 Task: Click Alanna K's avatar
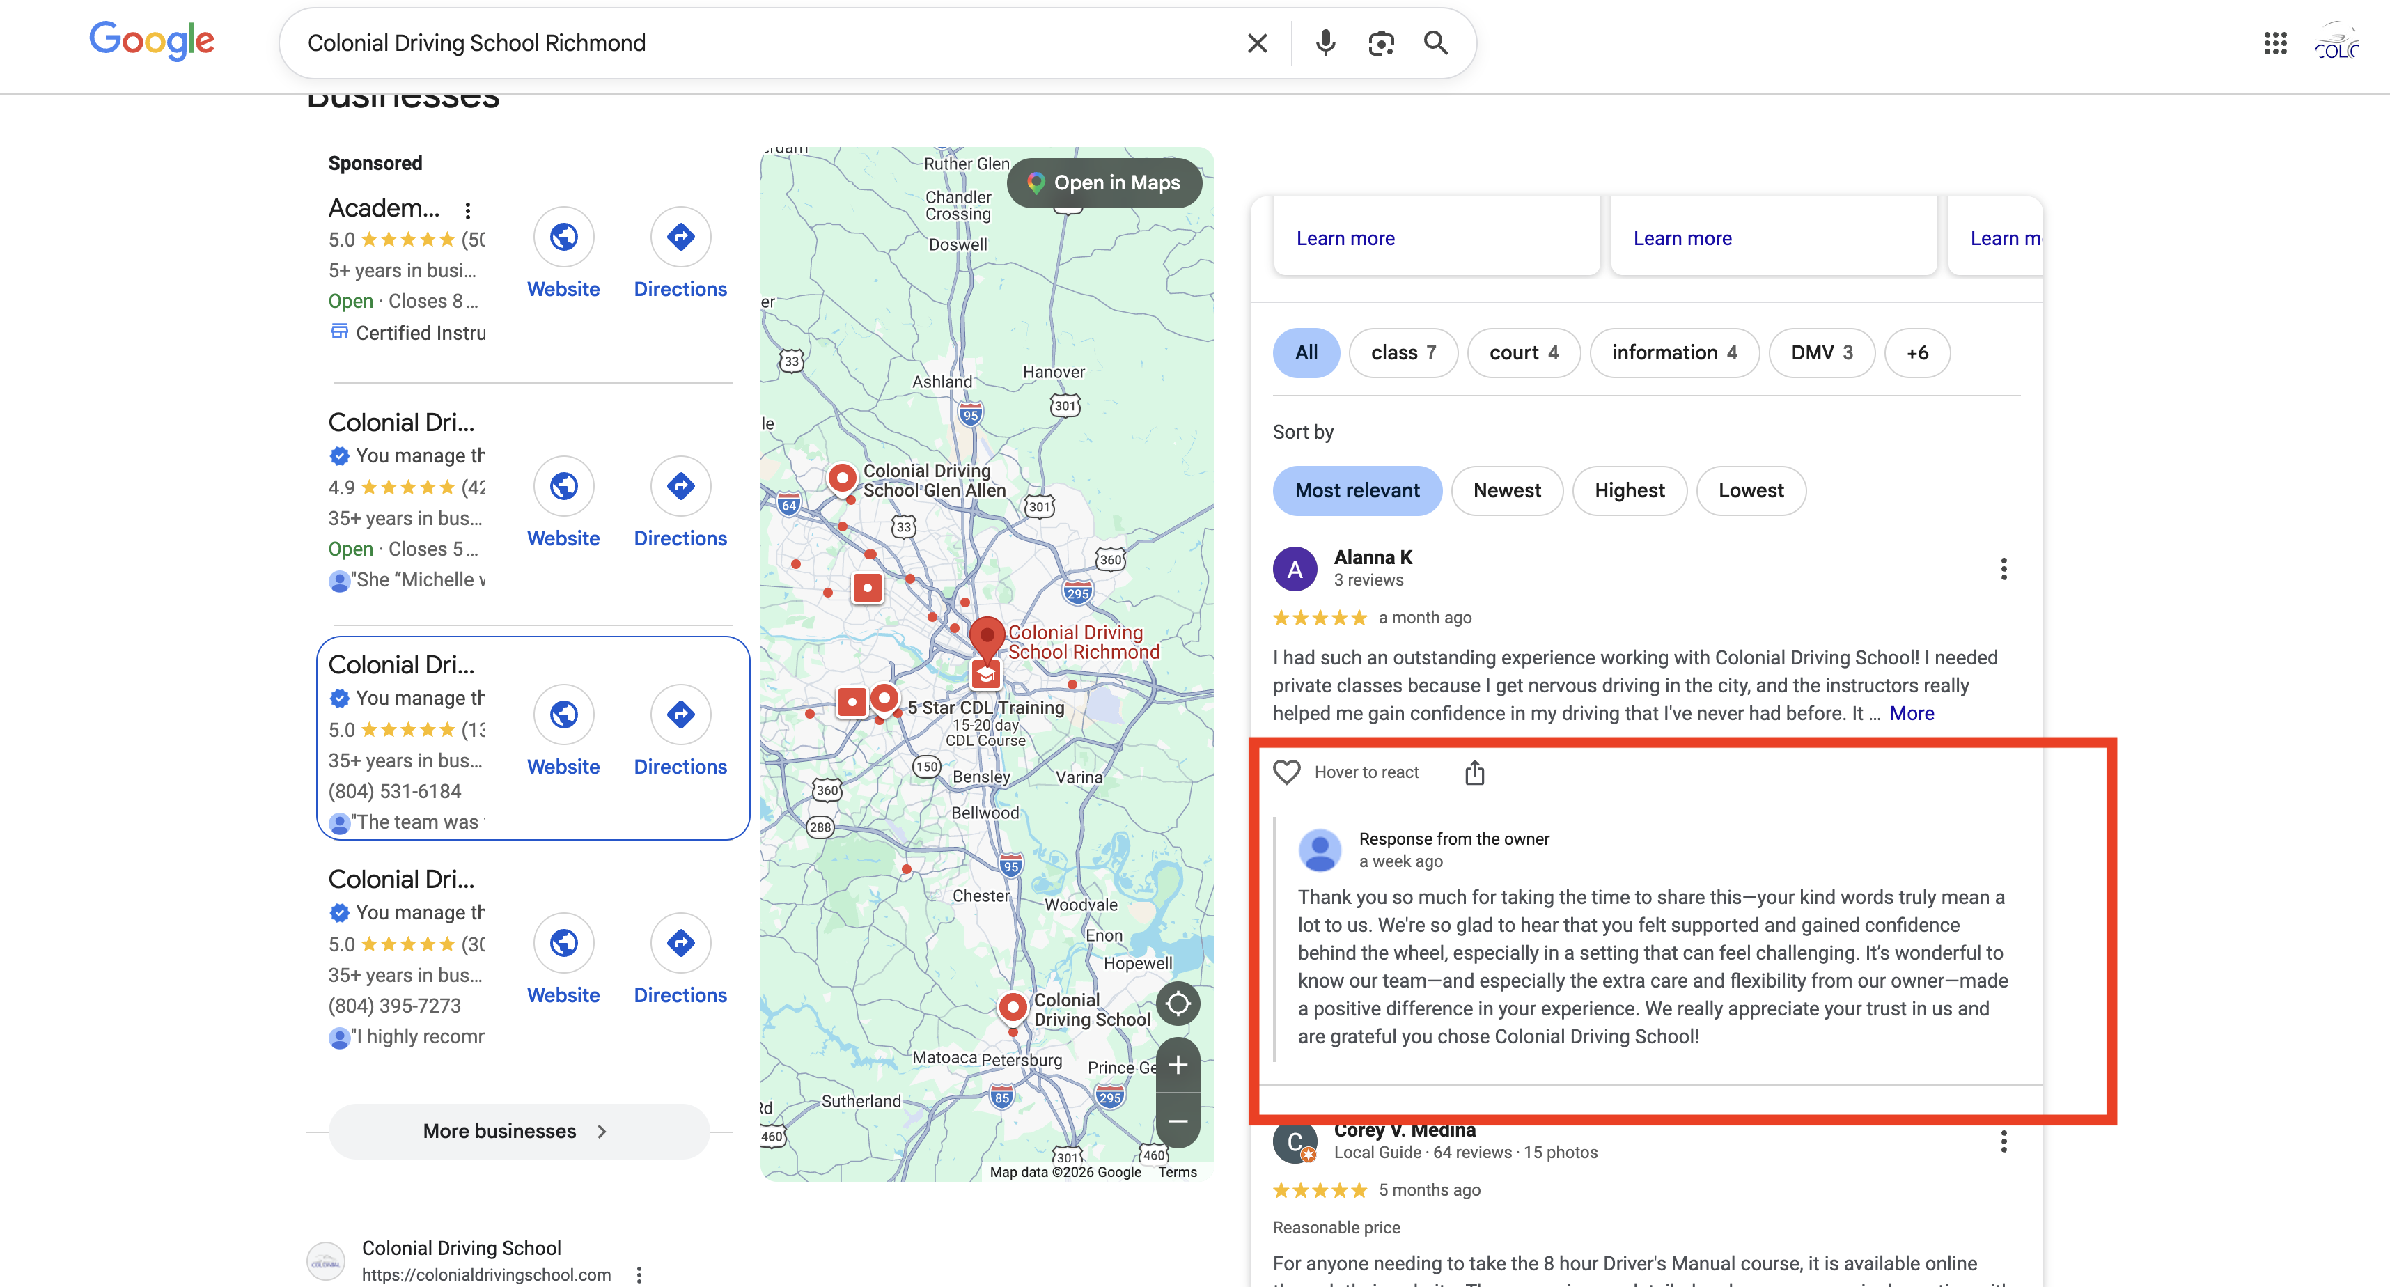tap(1295, 569)
